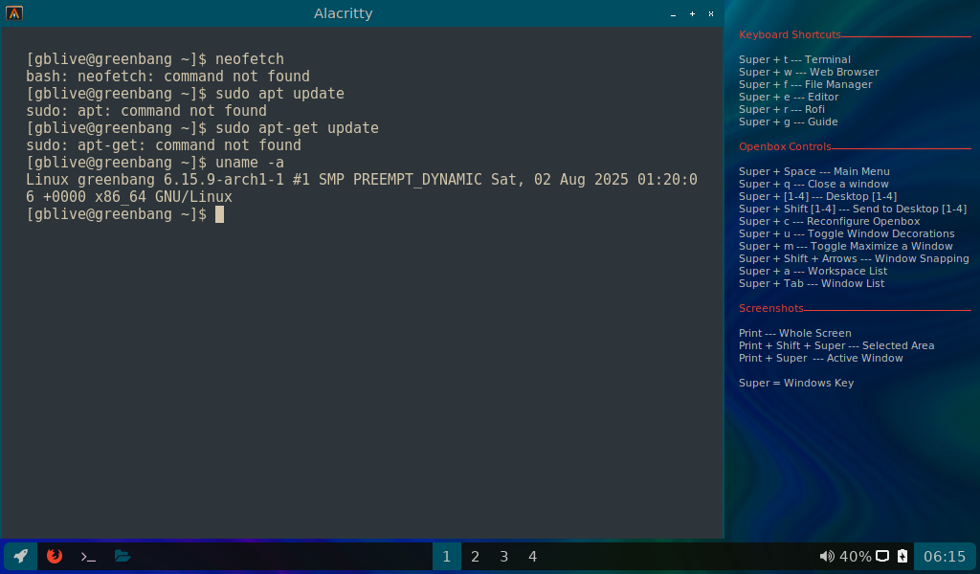The width and height of the screenshot is (980, 574).
Task: Click 'Super + g --- Guide' text
Action: (789, 122)
